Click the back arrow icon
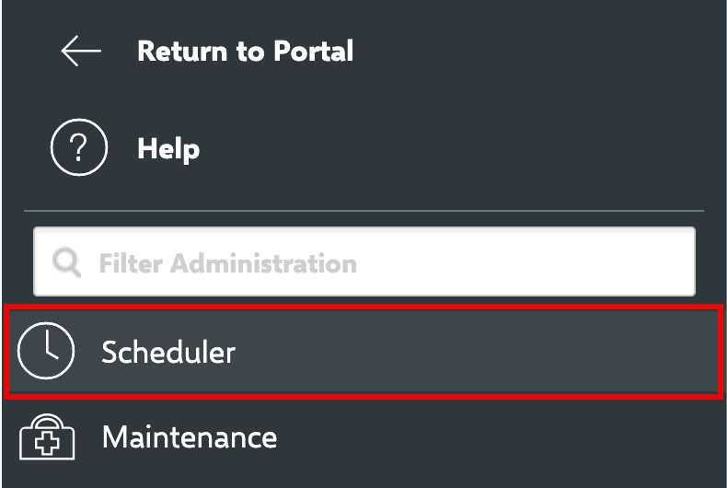Screen dimensions: 727x488 coord(81,52)
